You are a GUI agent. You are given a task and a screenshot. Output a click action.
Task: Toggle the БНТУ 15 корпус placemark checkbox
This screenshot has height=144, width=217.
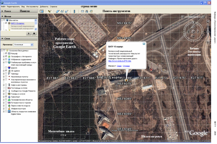6,23
